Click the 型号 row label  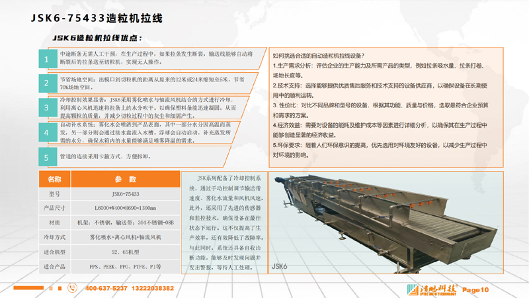click(x=54, y=194)
